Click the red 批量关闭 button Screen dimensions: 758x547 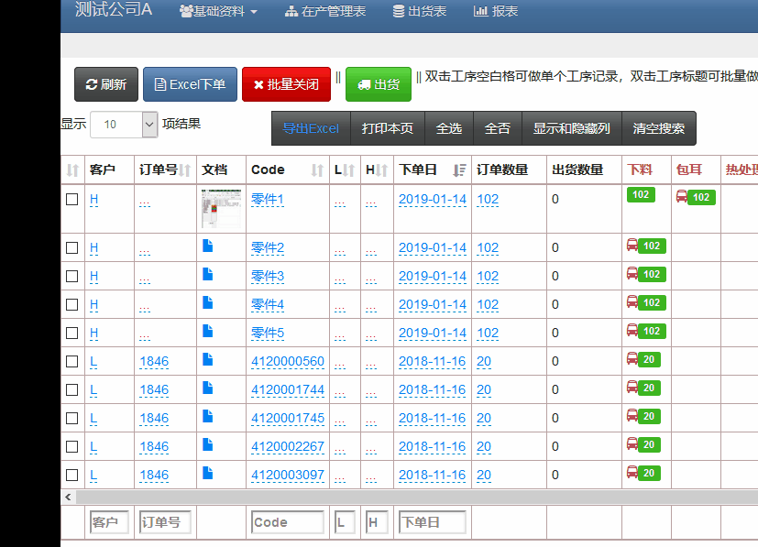click(x=286, y=84)
